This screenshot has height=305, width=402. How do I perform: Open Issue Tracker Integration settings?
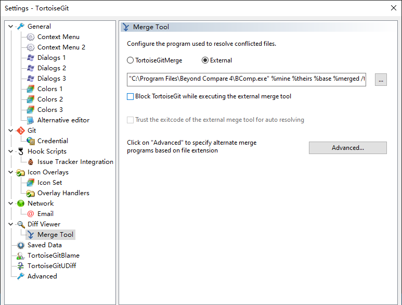click(x=75, y=162)
